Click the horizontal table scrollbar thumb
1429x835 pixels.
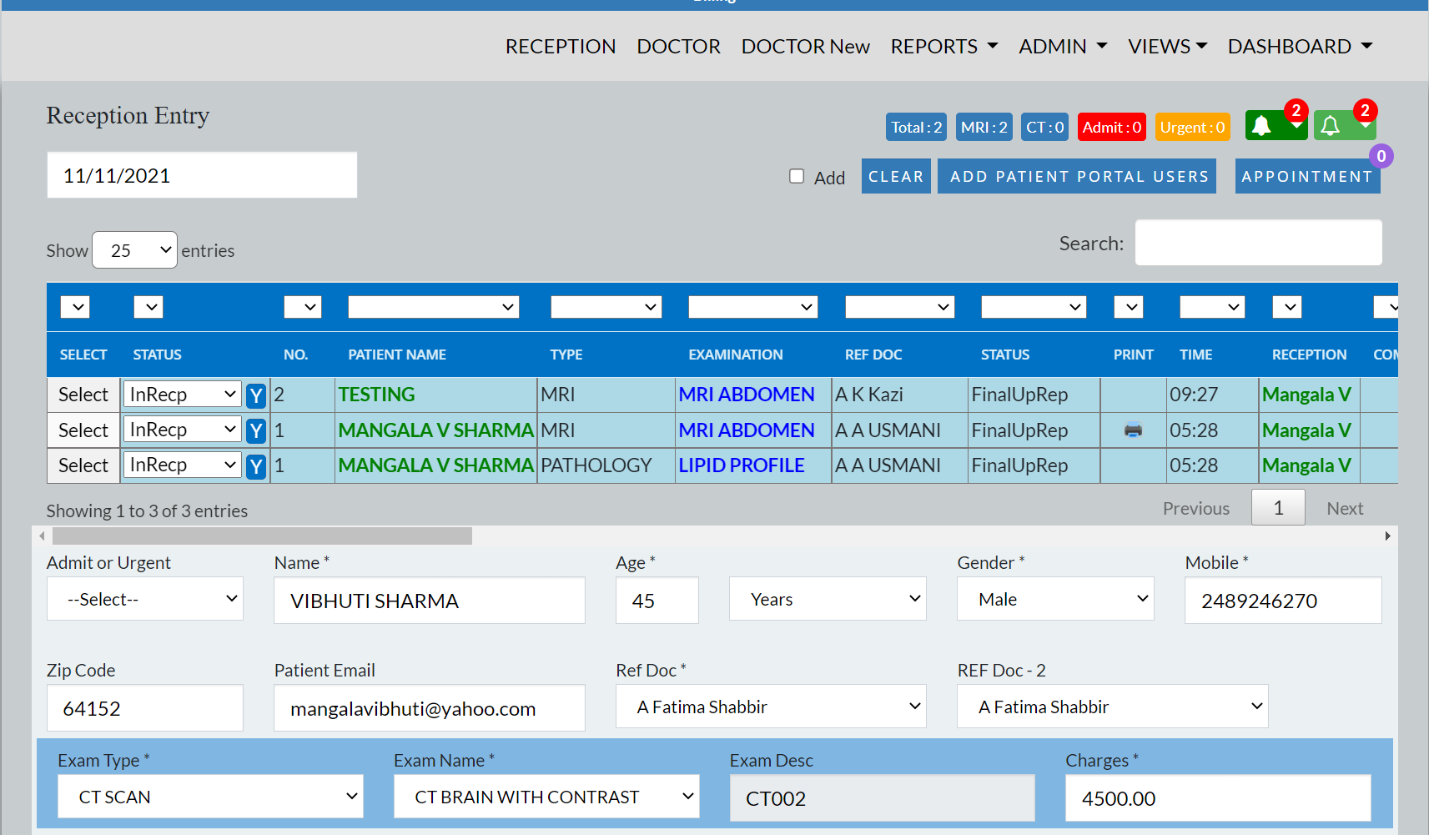pos(262,536)
